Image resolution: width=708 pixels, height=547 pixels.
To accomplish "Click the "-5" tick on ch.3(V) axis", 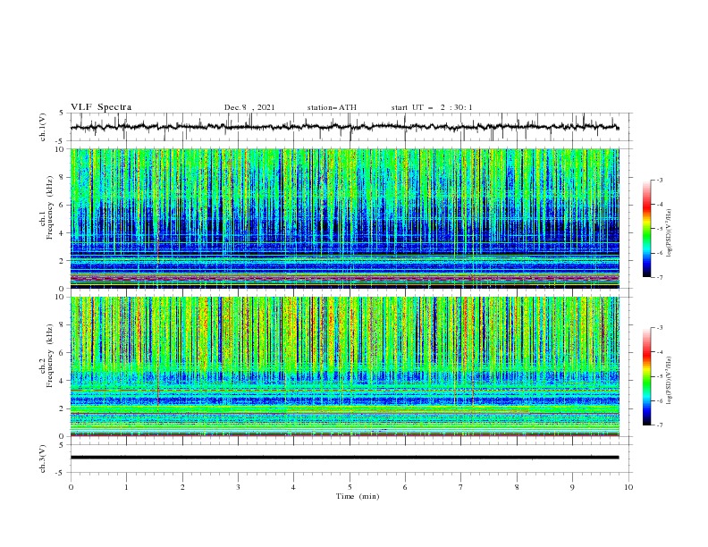I will pos(61,473).
